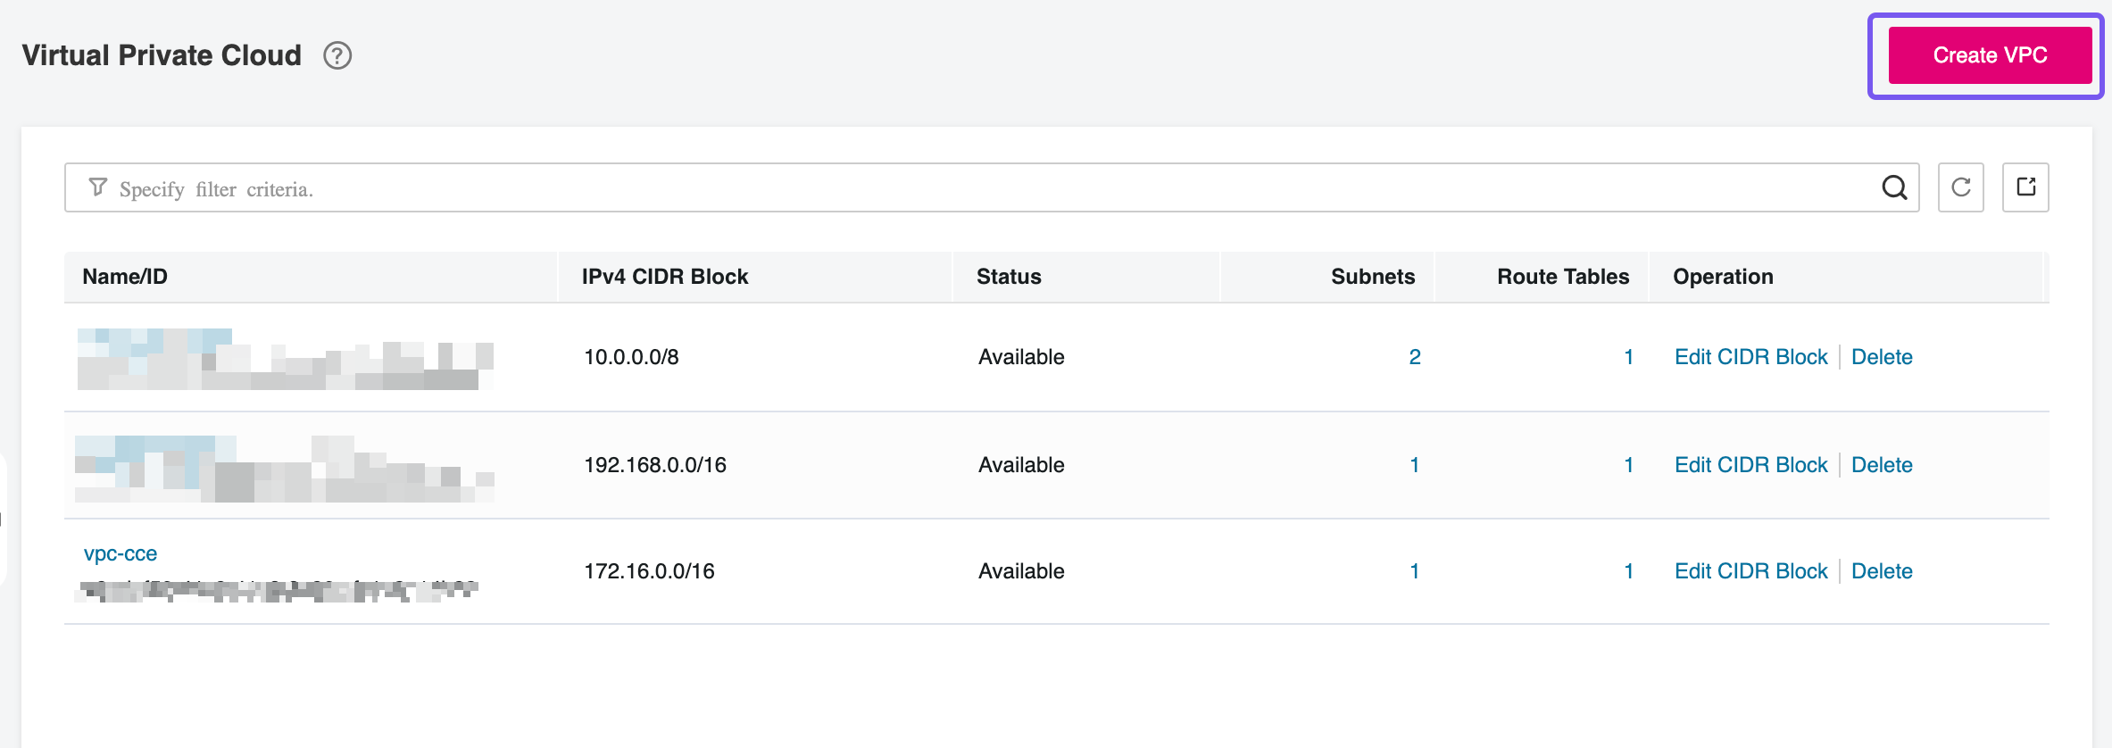Click the funnel filter icon
Image resolution: width=2112 pixels, height=748 pixels.
point(97,187)
